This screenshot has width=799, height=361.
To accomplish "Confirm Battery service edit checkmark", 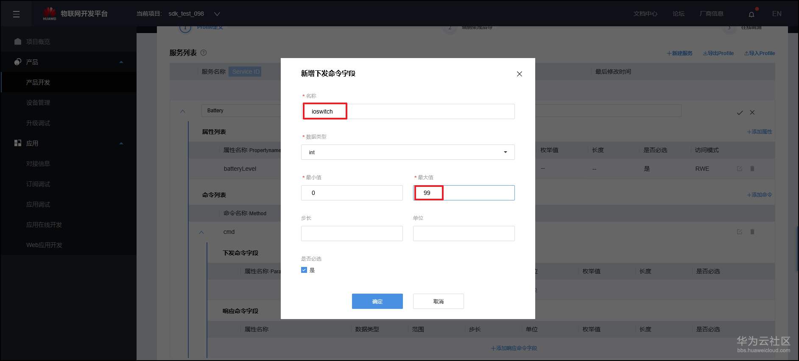I will click(x=740, y=113).
